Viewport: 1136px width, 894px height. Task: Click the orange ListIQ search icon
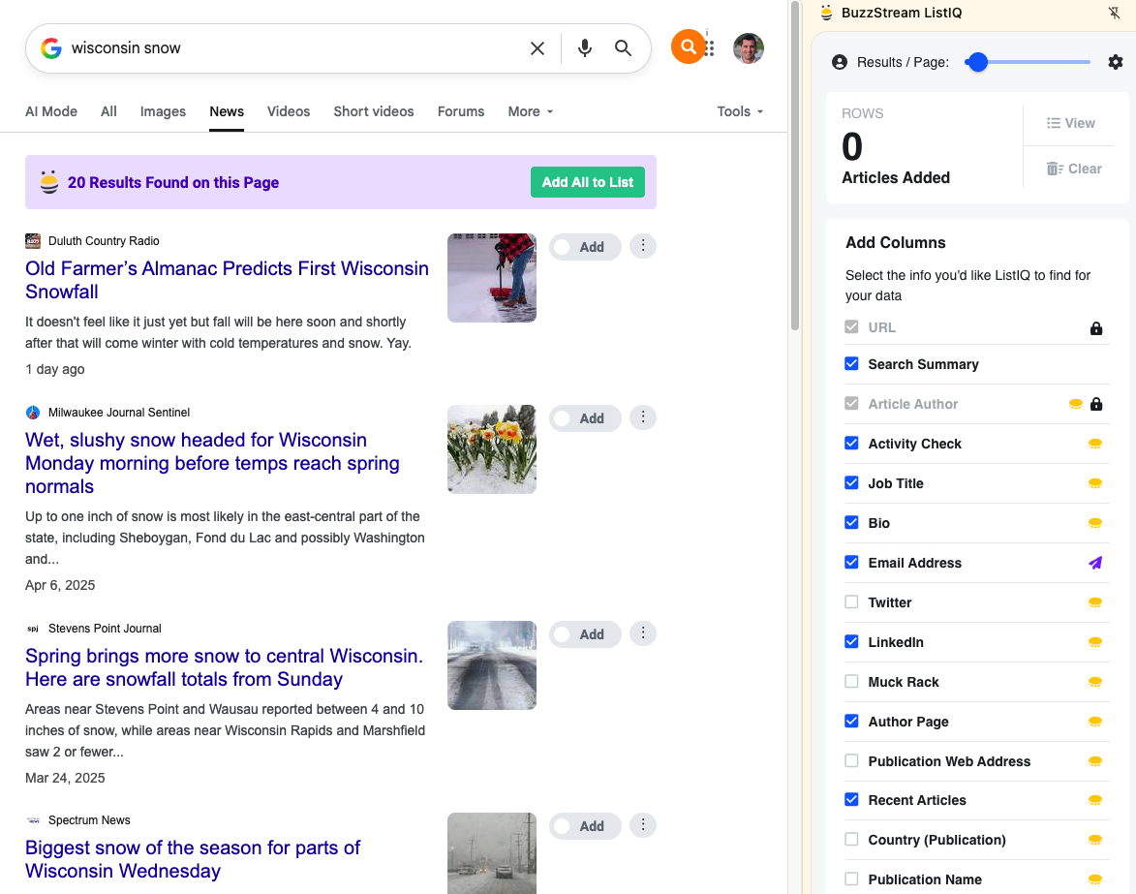tap(688, 46)
